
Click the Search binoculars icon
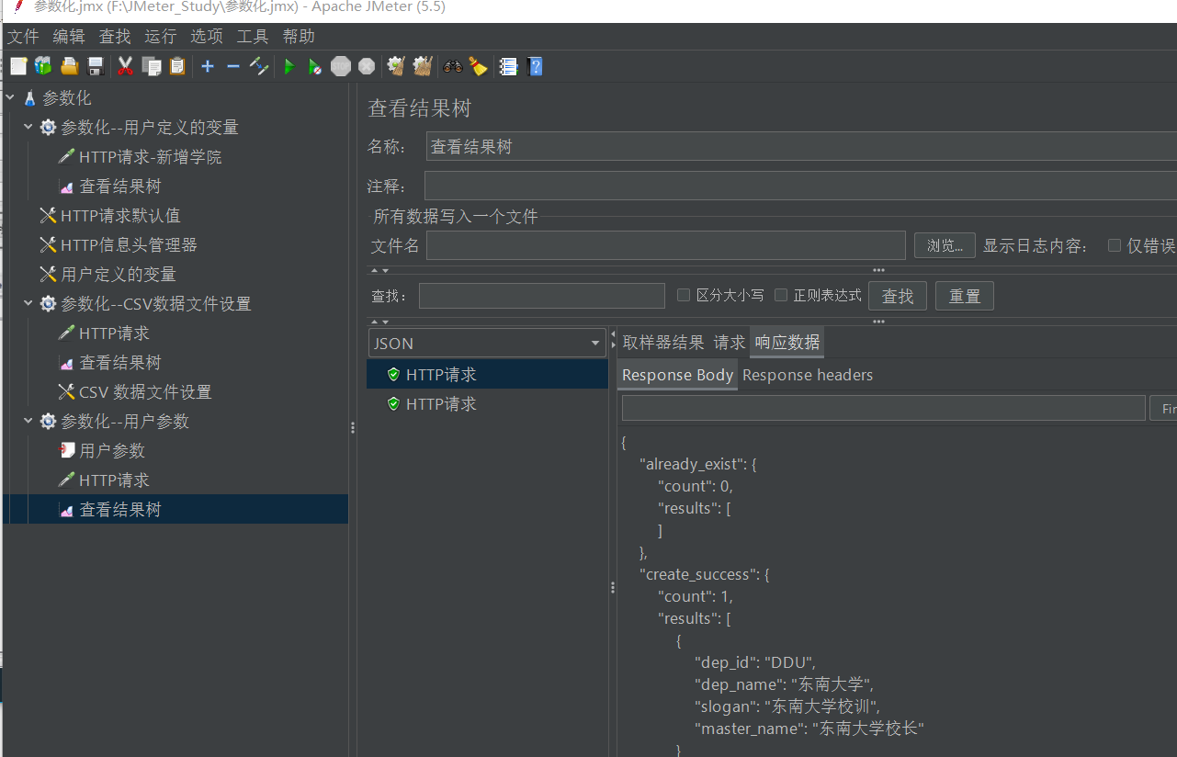click(x=452, y=66)
